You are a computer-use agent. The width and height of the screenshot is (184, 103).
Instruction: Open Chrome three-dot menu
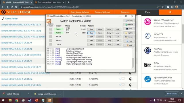pyautogui.click(x=181, y=7)
